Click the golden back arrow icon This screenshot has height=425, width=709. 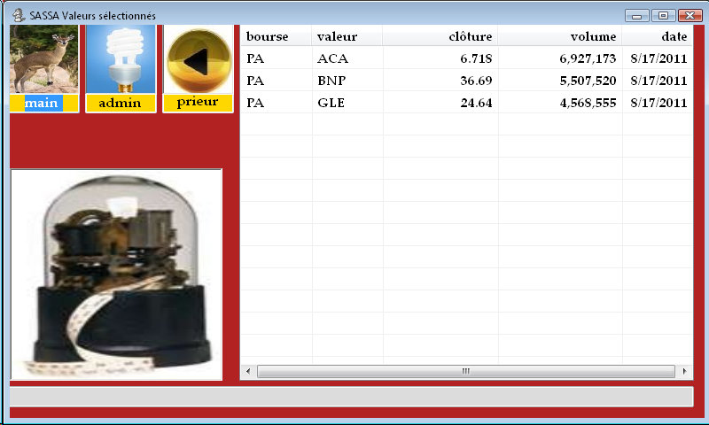pos(198,59)
